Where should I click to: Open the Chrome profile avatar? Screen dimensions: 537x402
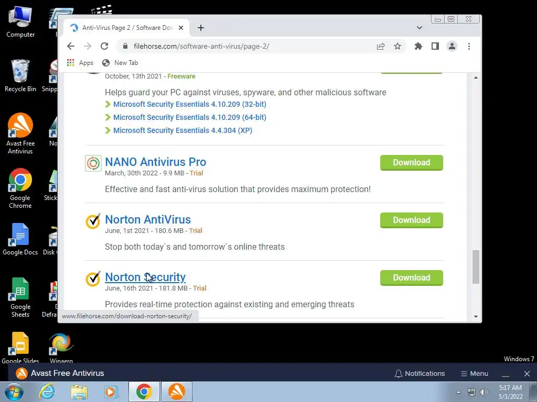pyautogui.click(x=452, y=46)
